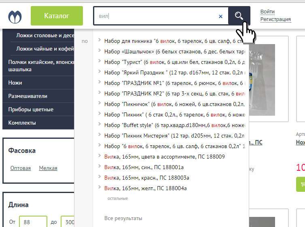Image resolution: width=305 pixels, height=227 pixels.
Task: Click the length 'От' field with 88
Action: (33, 222)
